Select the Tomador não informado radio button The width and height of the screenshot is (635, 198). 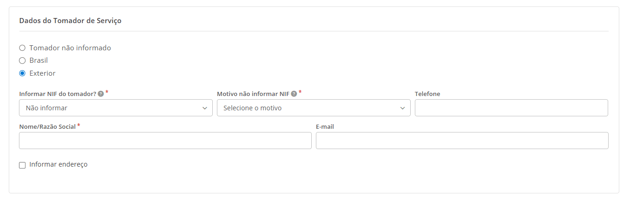click(22, 48)
